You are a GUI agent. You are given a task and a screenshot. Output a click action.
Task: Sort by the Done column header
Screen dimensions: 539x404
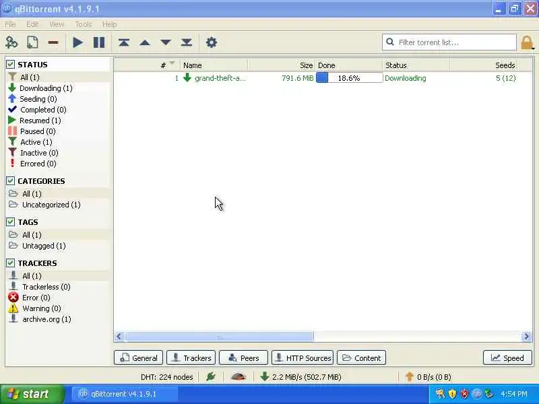point(348,65)
